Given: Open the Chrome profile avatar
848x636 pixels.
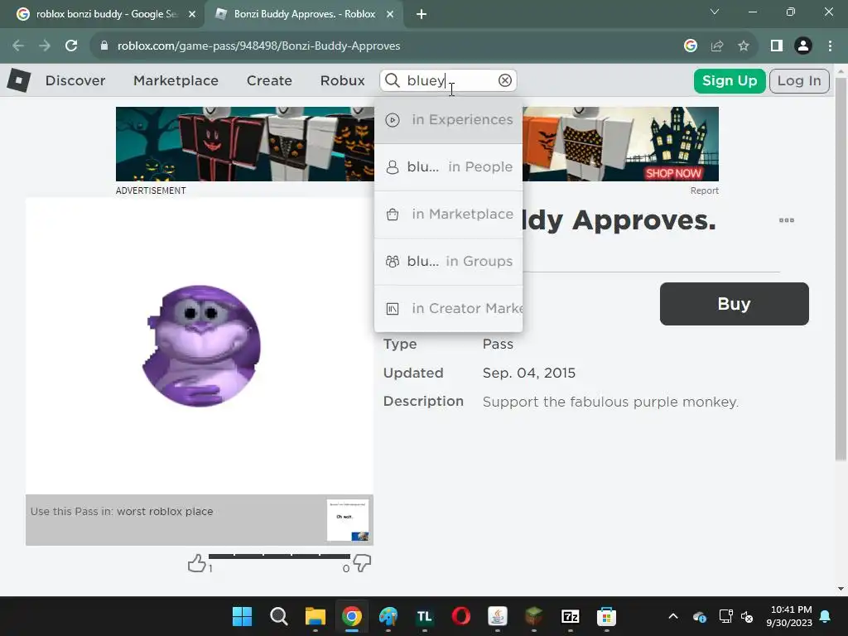Looking at the screenshot, I should [803, 46].
